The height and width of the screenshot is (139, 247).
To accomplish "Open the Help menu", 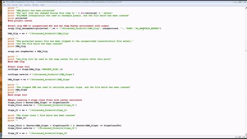I will [42, 5].
